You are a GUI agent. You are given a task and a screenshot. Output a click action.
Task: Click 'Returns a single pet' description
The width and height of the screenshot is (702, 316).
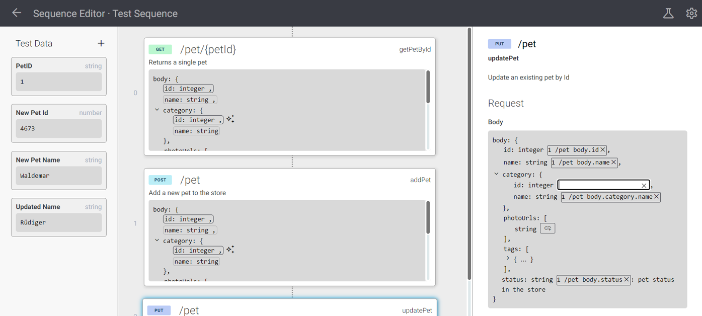pyautogui.click(x=178, y=62)
